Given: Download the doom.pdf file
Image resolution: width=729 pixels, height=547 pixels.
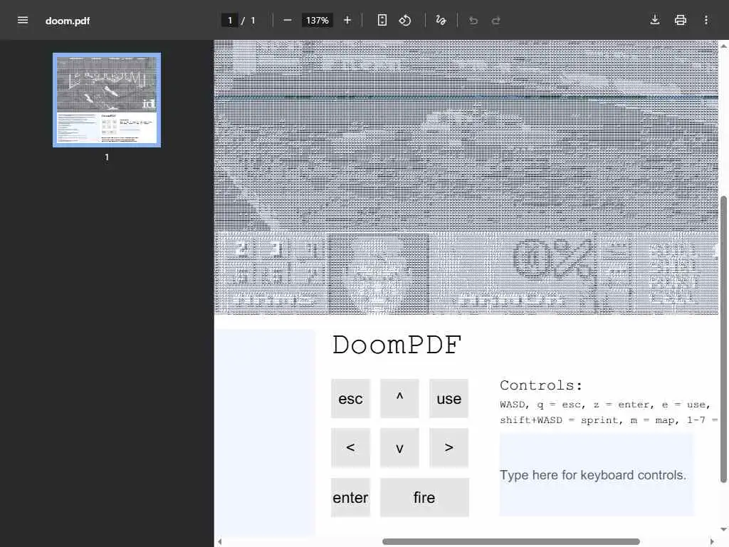Looking at the screenshot, I should [x=655, y=20].
